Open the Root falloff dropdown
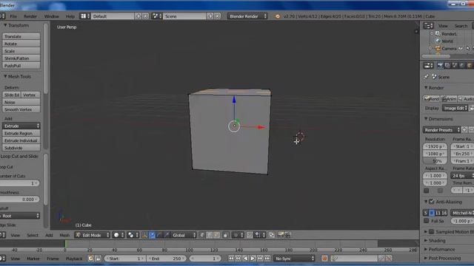This screenshot has width=474, height=266. (x=20, y=216)
